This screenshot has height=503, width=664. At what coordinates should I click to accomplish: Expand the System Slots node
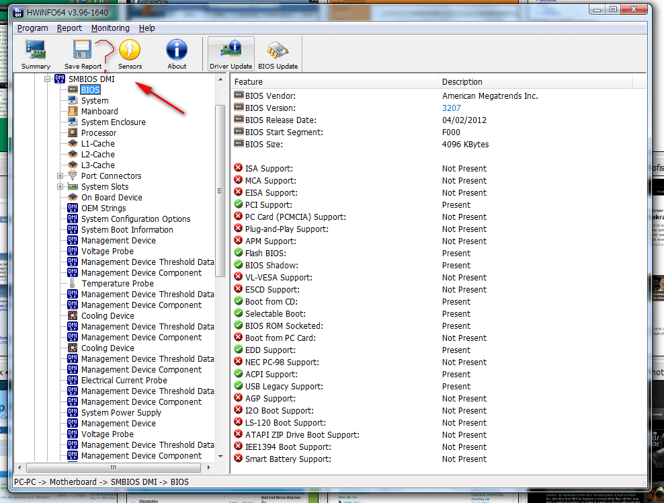point(60,186)
